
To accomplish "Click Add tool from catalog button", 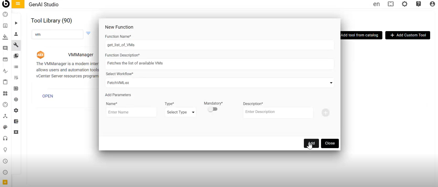I will coord(361,35).
